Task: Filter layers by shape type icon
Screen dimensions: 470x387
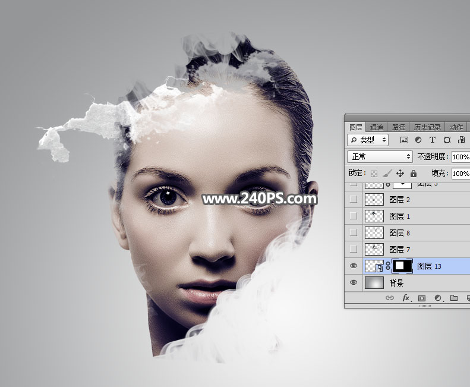Action: pyautogui.click(x=446, y=140)
